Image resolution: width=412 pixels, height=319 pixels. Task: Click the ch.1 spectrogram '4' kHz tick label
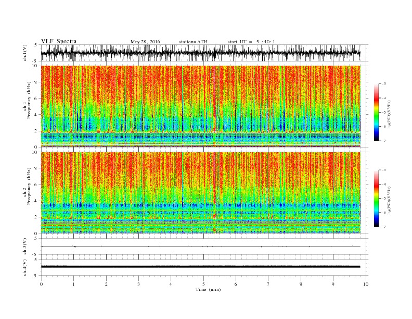click(x=36, y=115)
